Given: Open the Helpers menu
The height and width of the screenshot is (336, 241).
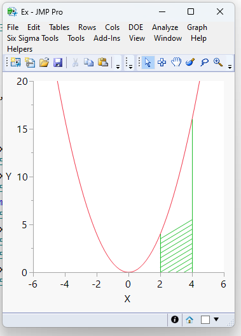Looking at the screenshot, I should click(x=20, y=49).
